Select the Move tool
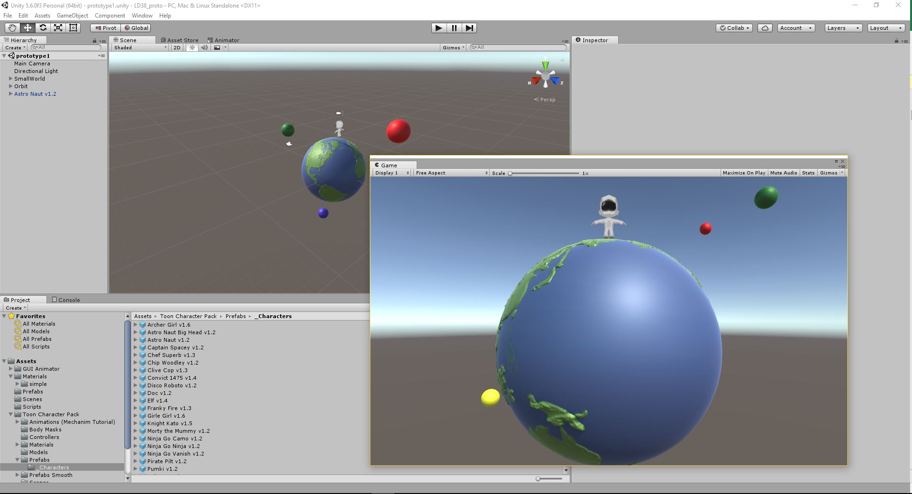Image resolution: width=912 pixels, height=494 pixels. coord(27,27)
